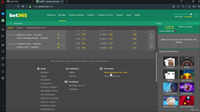Open Ofertas Disponíveis link
The width and height of the screenshot is (200, 112).
112,76
